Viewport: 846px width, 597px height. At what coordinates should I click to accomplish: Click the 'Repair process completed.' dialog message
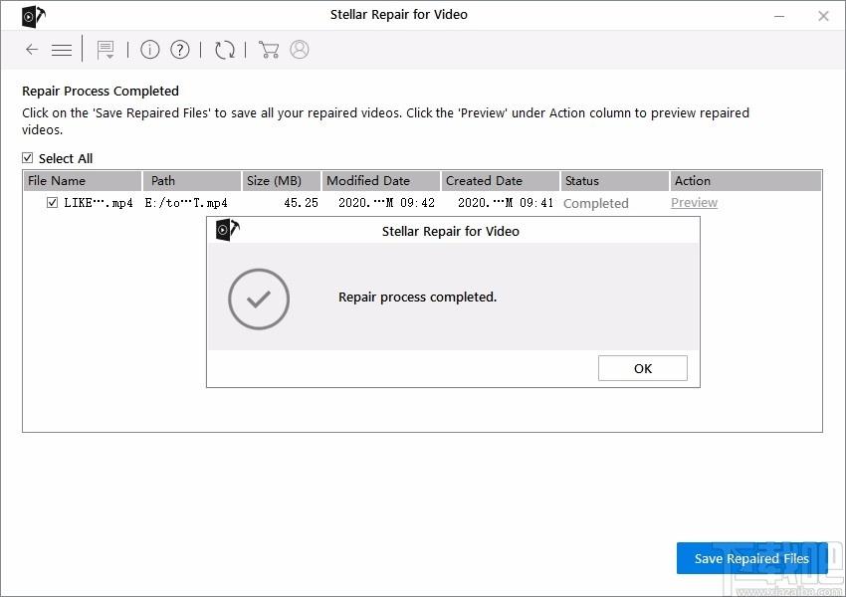418,298
